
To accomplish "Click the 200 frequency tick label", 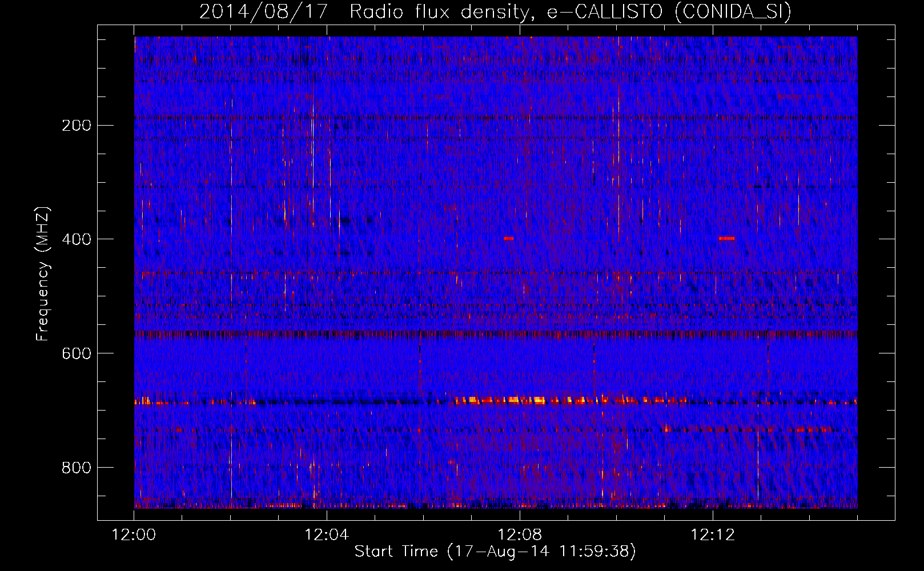I will point(76,125).
